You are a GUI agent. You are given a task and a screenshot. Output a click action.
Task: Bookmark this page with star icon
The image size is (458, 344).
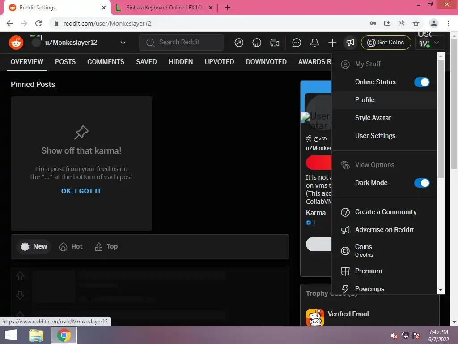point(416,23)
